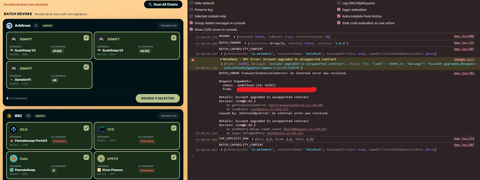The height and width of the screenshot is (180, 480).
Task: Click the KILO token icon
Action: point(13,130)
